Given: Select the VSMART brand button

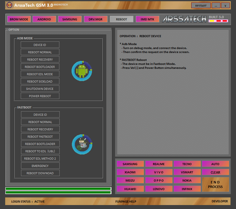Looking at the screenshot, I should click(x=187, y=172).
